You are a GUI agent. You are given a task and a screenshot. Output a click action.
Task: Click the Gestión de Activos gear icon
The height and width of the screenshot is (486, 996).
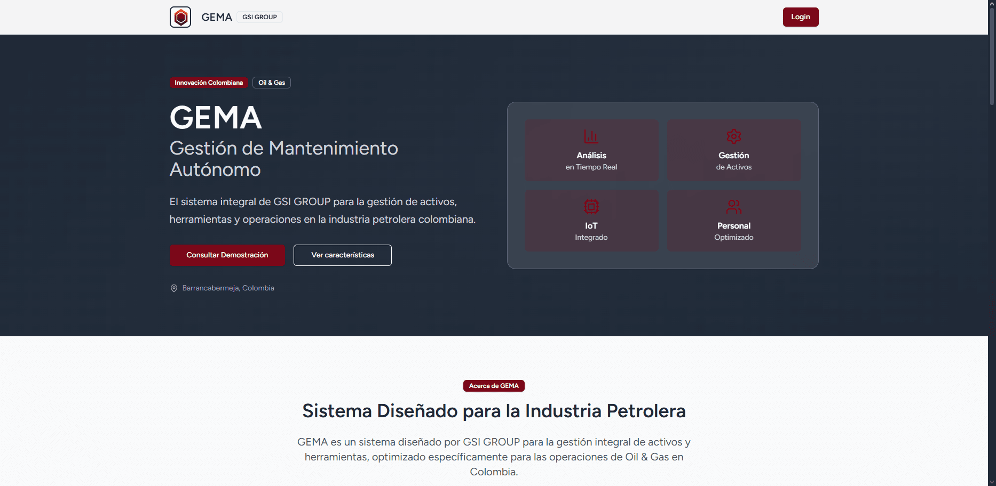(x=734, y=136)
